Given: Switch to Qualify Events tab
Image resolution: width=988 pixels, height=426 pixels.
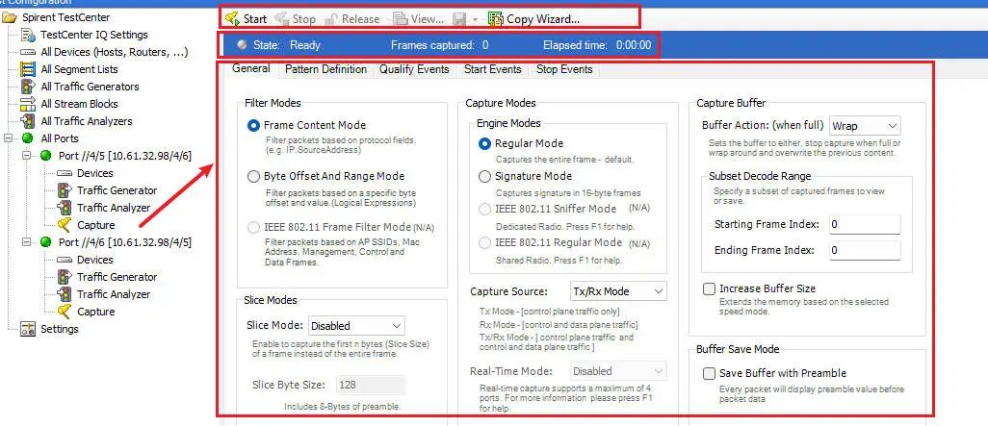Looking at the screenshot, I should [x=414, y=69].
